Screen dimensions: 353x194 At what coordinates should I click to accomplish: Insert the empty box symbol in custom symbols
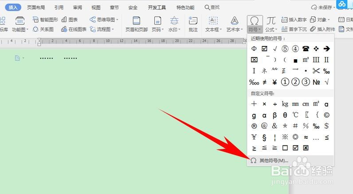(x=285, y=148)
